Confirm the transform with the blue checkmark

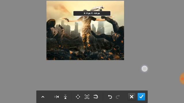click(x=141, y=97)
